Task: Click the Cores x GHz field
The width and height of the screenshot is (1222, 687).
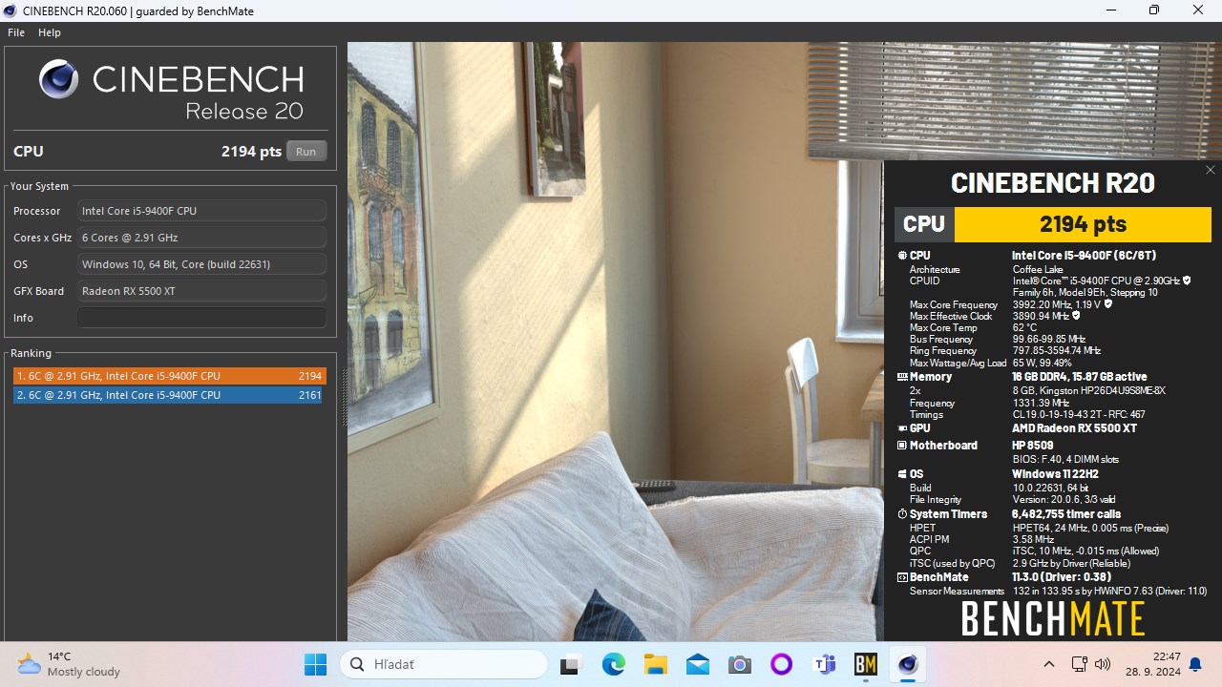Action: [x=201, y=238]
